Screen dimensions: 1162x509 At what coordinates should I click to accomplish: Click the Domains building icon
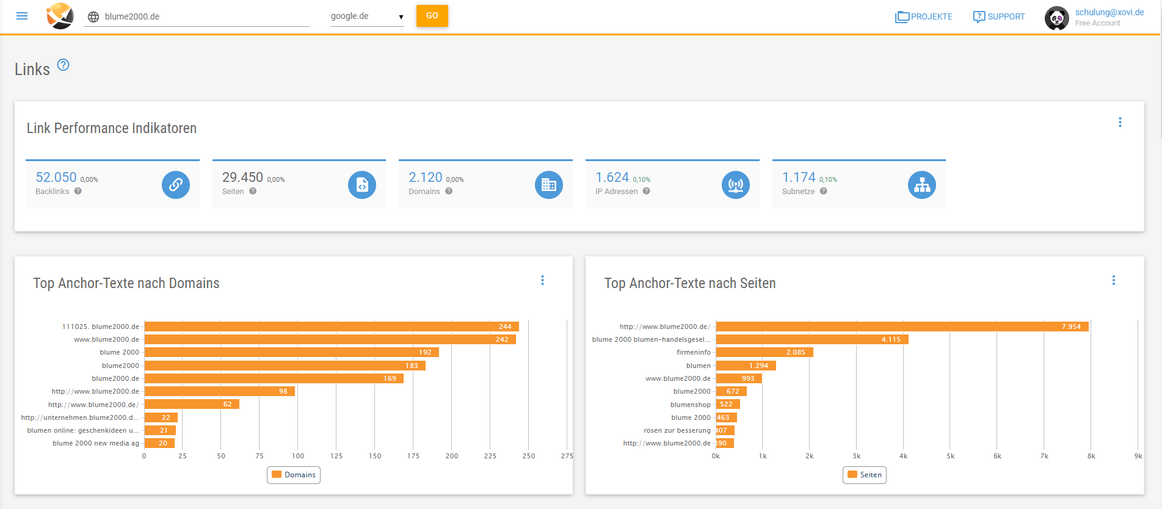pos(549,185)
